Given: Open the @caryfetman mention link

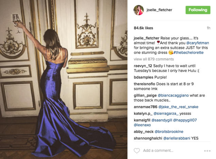Looking at the screenshot, I should (x=198, y=43).
